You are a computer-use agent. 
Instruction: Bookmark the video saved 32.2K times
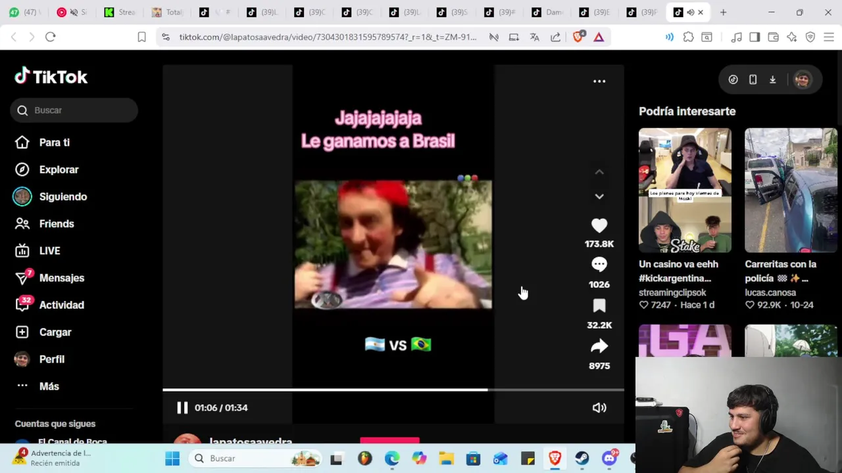click(x=599, y=305)
